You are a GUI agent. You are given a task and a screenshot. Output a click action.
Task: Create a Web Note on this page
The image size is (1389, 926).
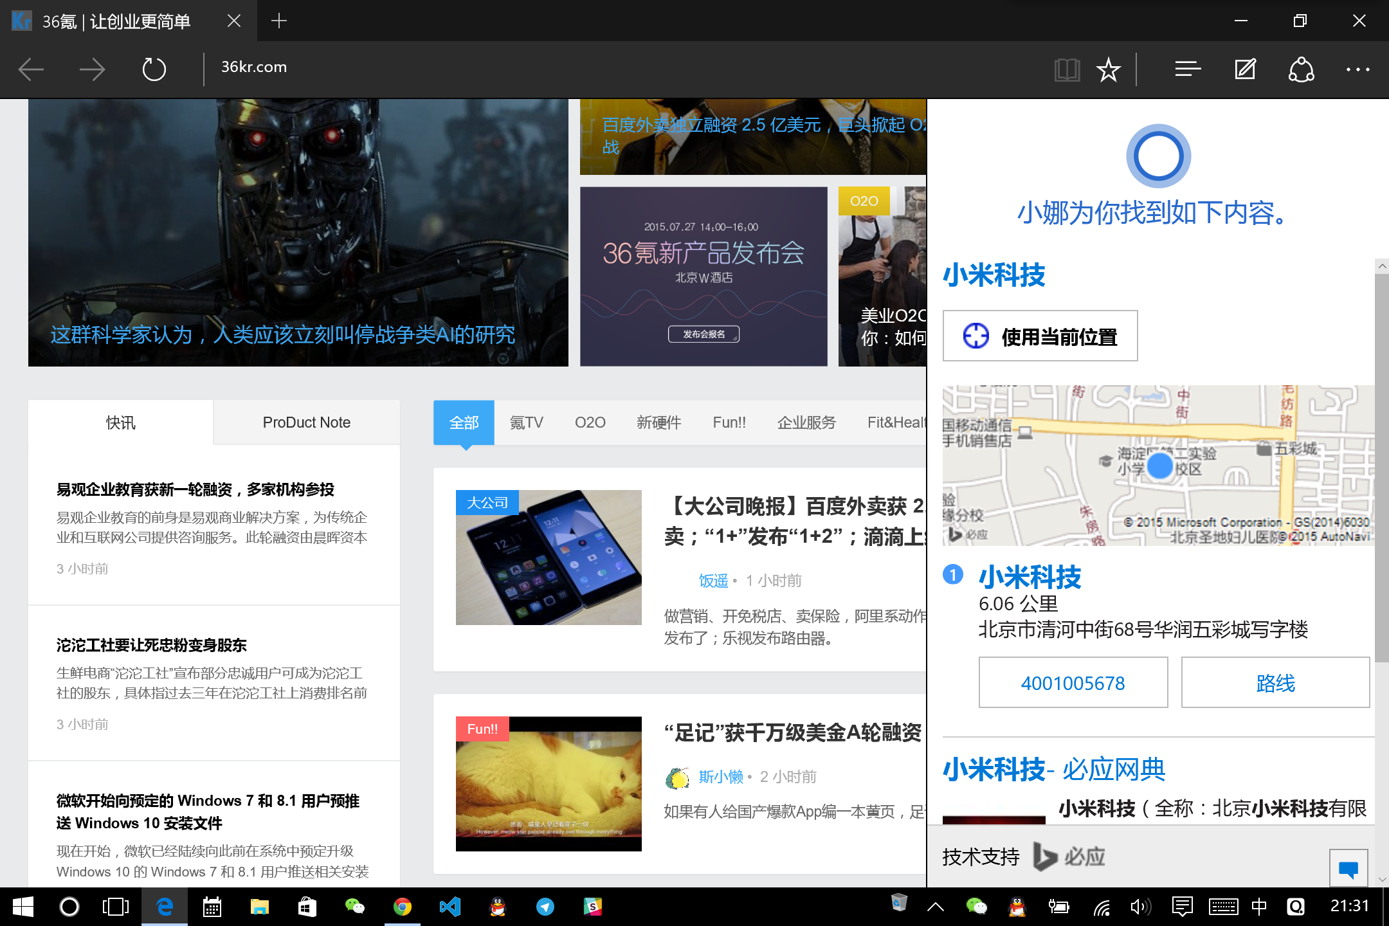1244,69
